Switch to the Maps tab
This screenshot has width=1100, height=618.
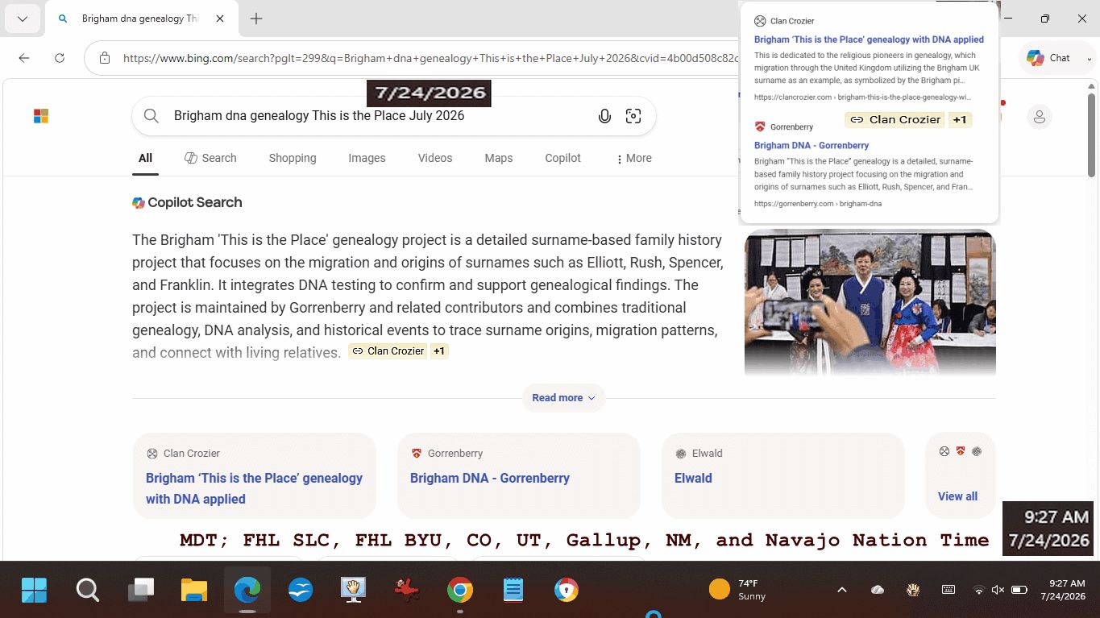pos(499,158)
